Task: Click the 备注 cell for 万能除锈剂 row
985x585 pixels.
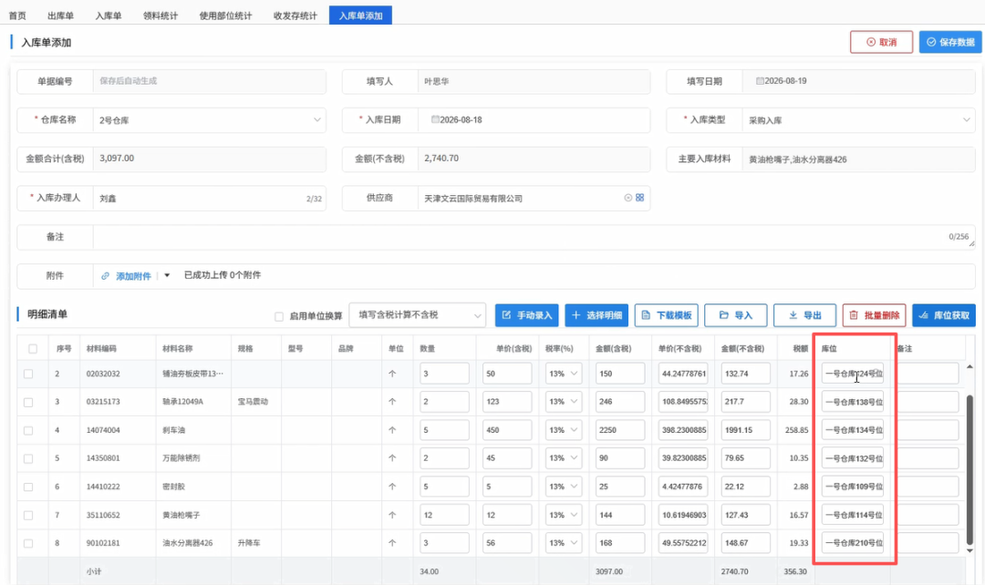Action: (928, 458)
